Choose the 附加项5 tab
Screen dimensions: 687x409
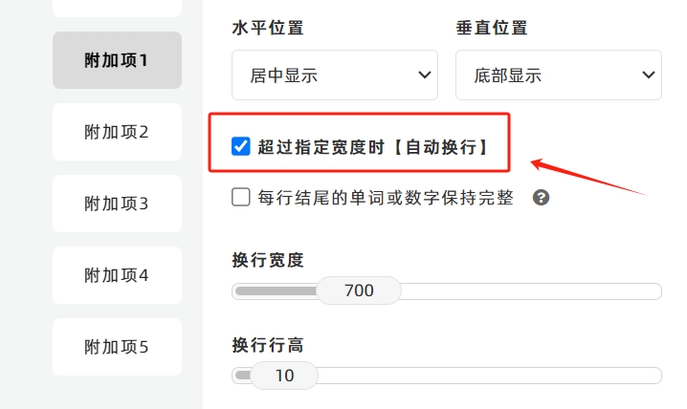[x=117, y=347]
